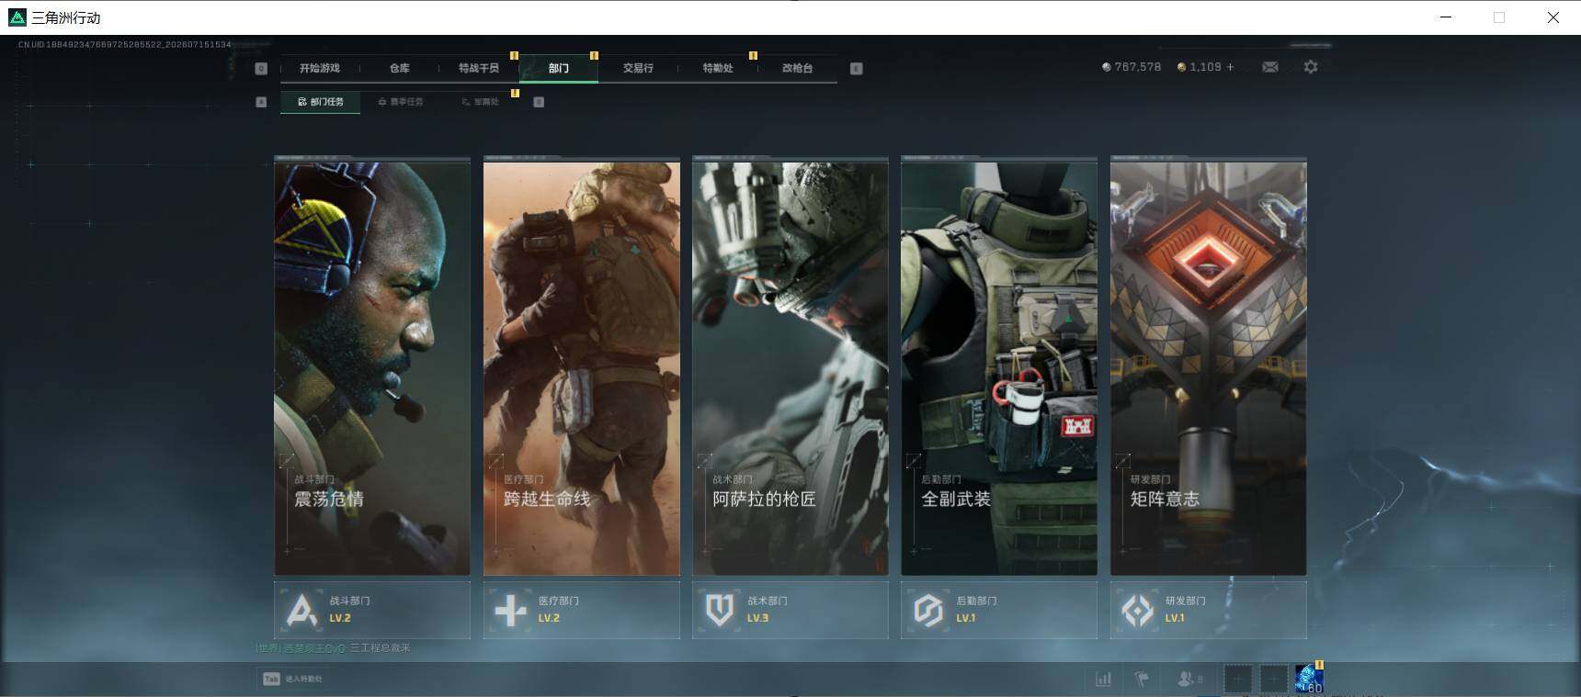1581x697 pixels.
Task: Click the Tab 进入特勤处 button
Action: (x=292, y=679)
